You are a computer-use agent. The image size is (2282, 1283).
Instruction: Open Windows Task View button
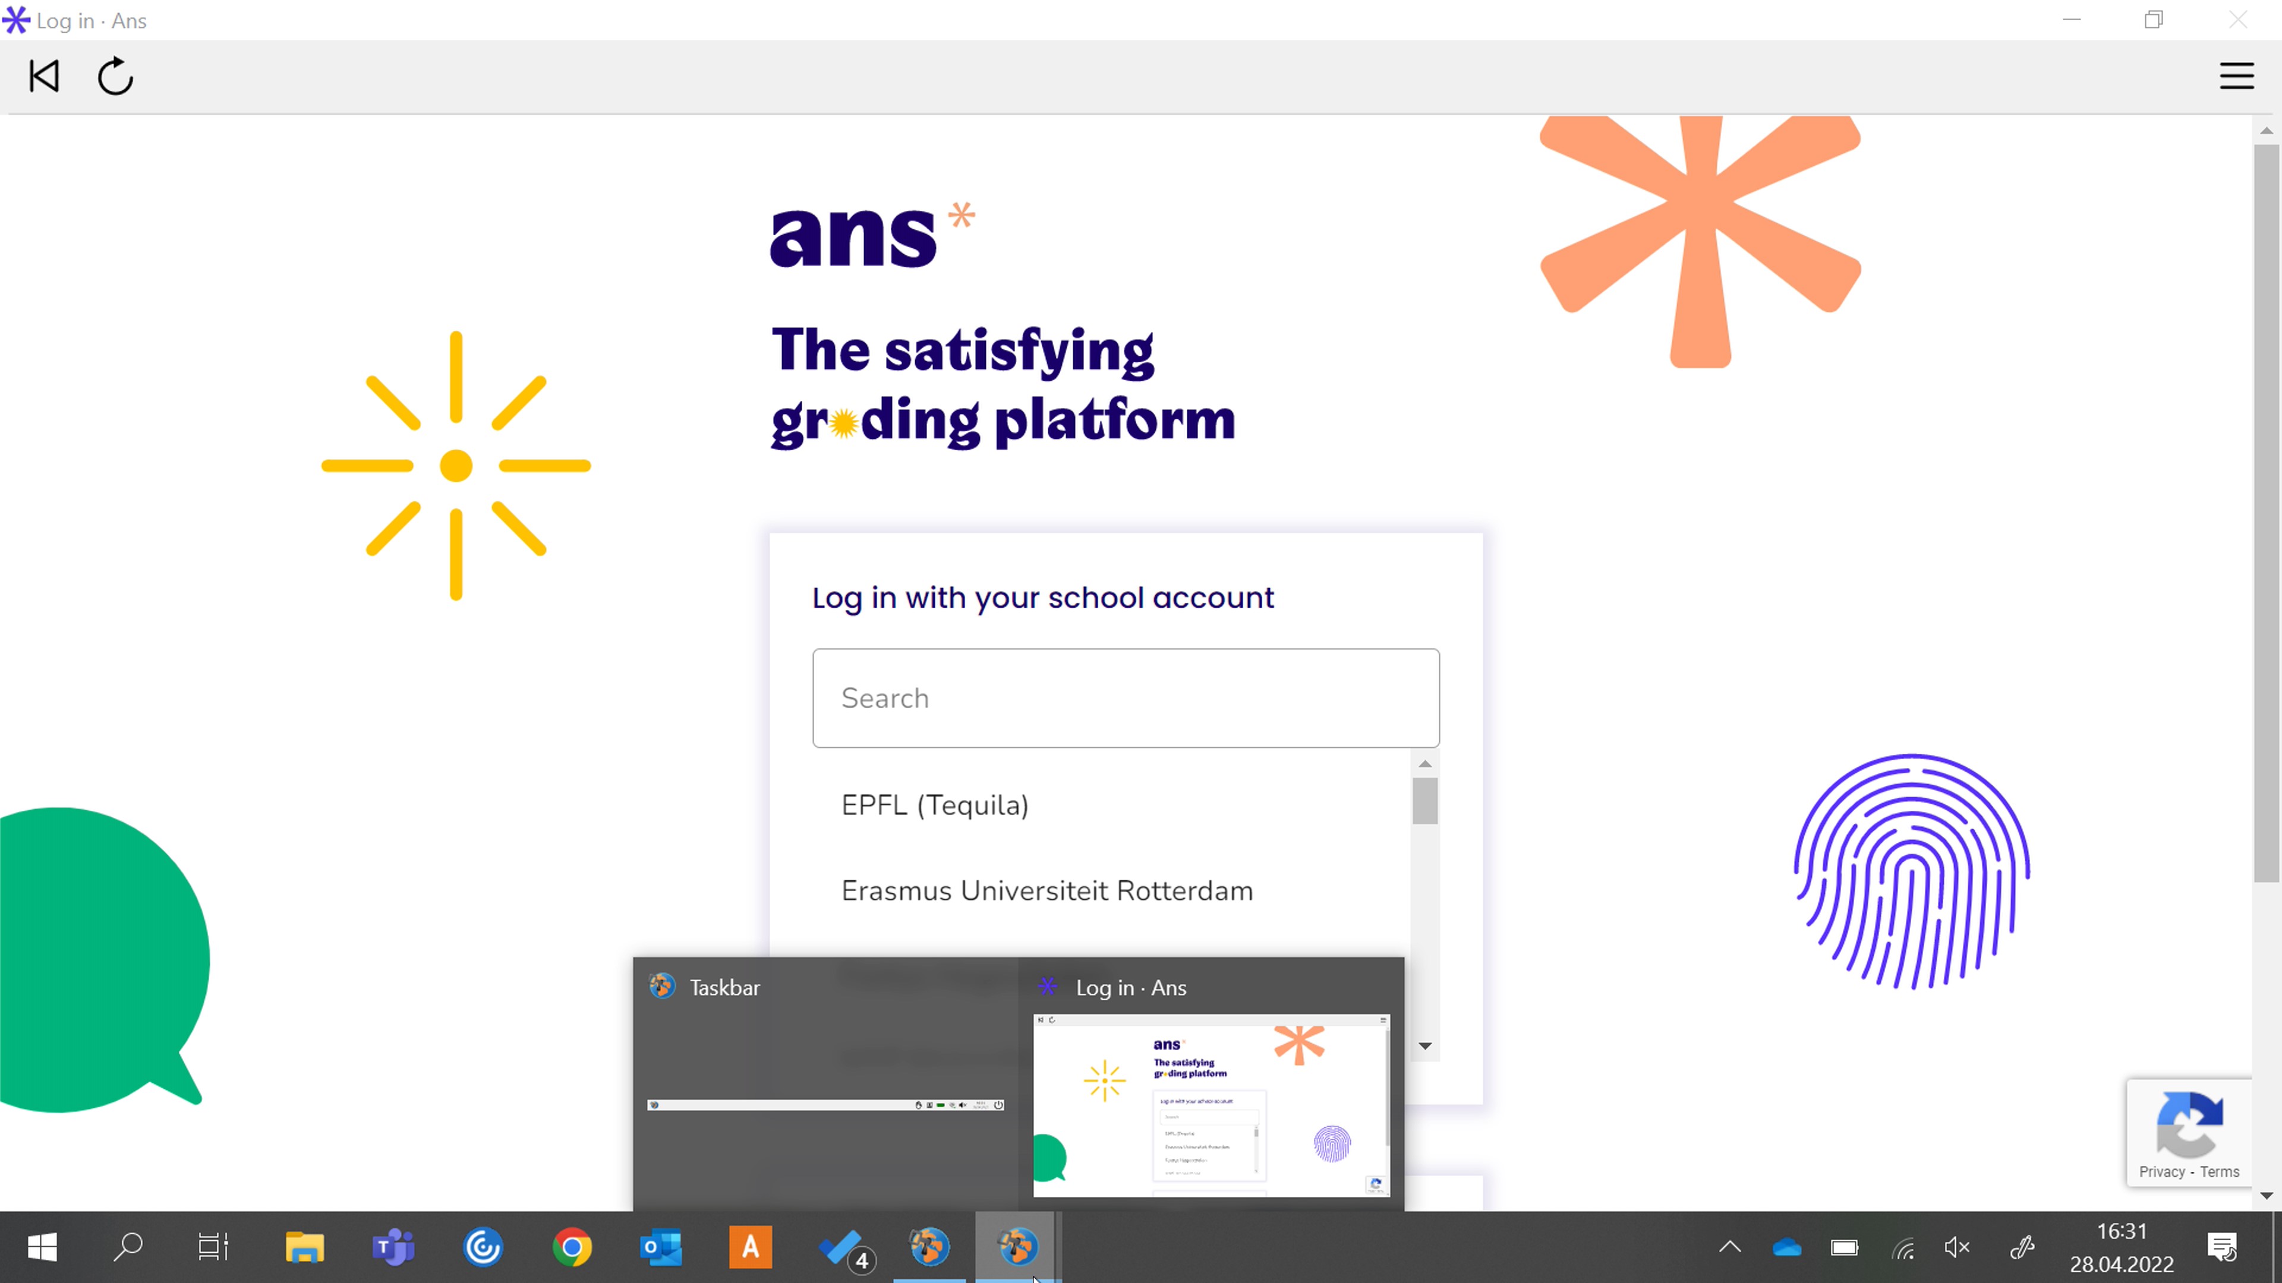[213, 1247]
